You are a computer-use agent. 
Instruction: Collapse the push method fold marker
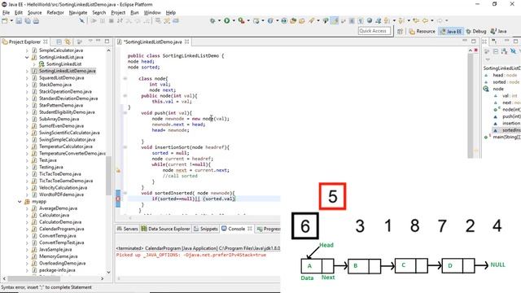tap(125, 112)
